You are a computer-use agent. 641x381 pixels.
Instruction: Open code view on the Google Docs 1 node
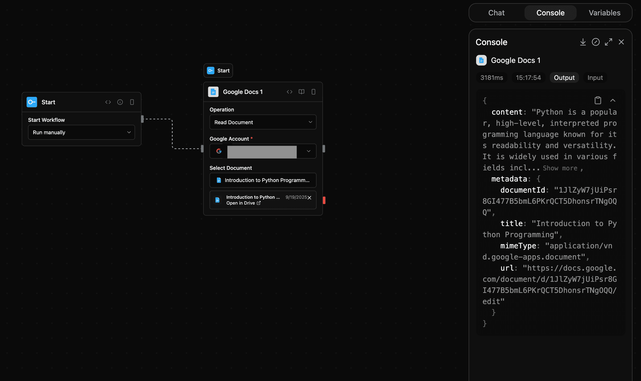pyautogui.click(x=289, y=92)
